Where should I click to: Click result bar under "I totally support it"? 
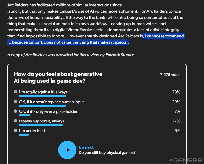(41, 125)
